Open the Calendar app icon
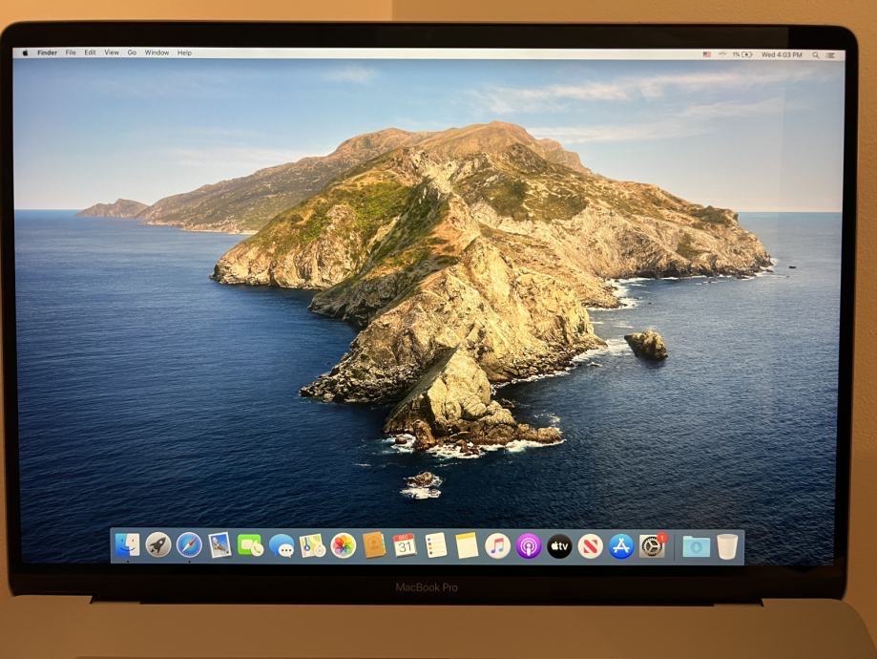Image resolution: width=877 pixels, height=659 pixels. [x=405, y=545]
